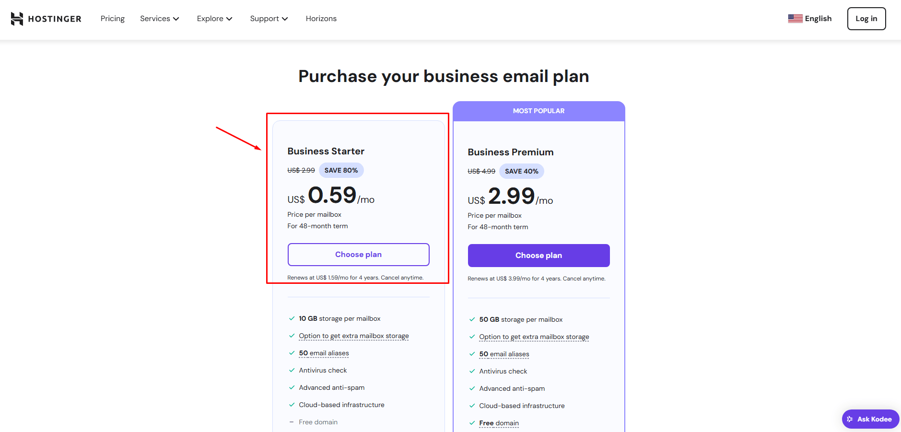Go to Horizons in the navigation
Viewport: 901px width, 432px height.
tap(321, 19)
